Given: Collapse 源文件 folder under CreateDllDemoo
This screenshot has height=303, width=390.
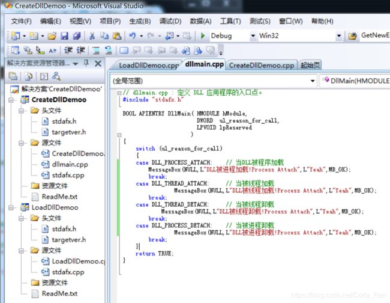Looking at the screenshot, I should [22, 142].
